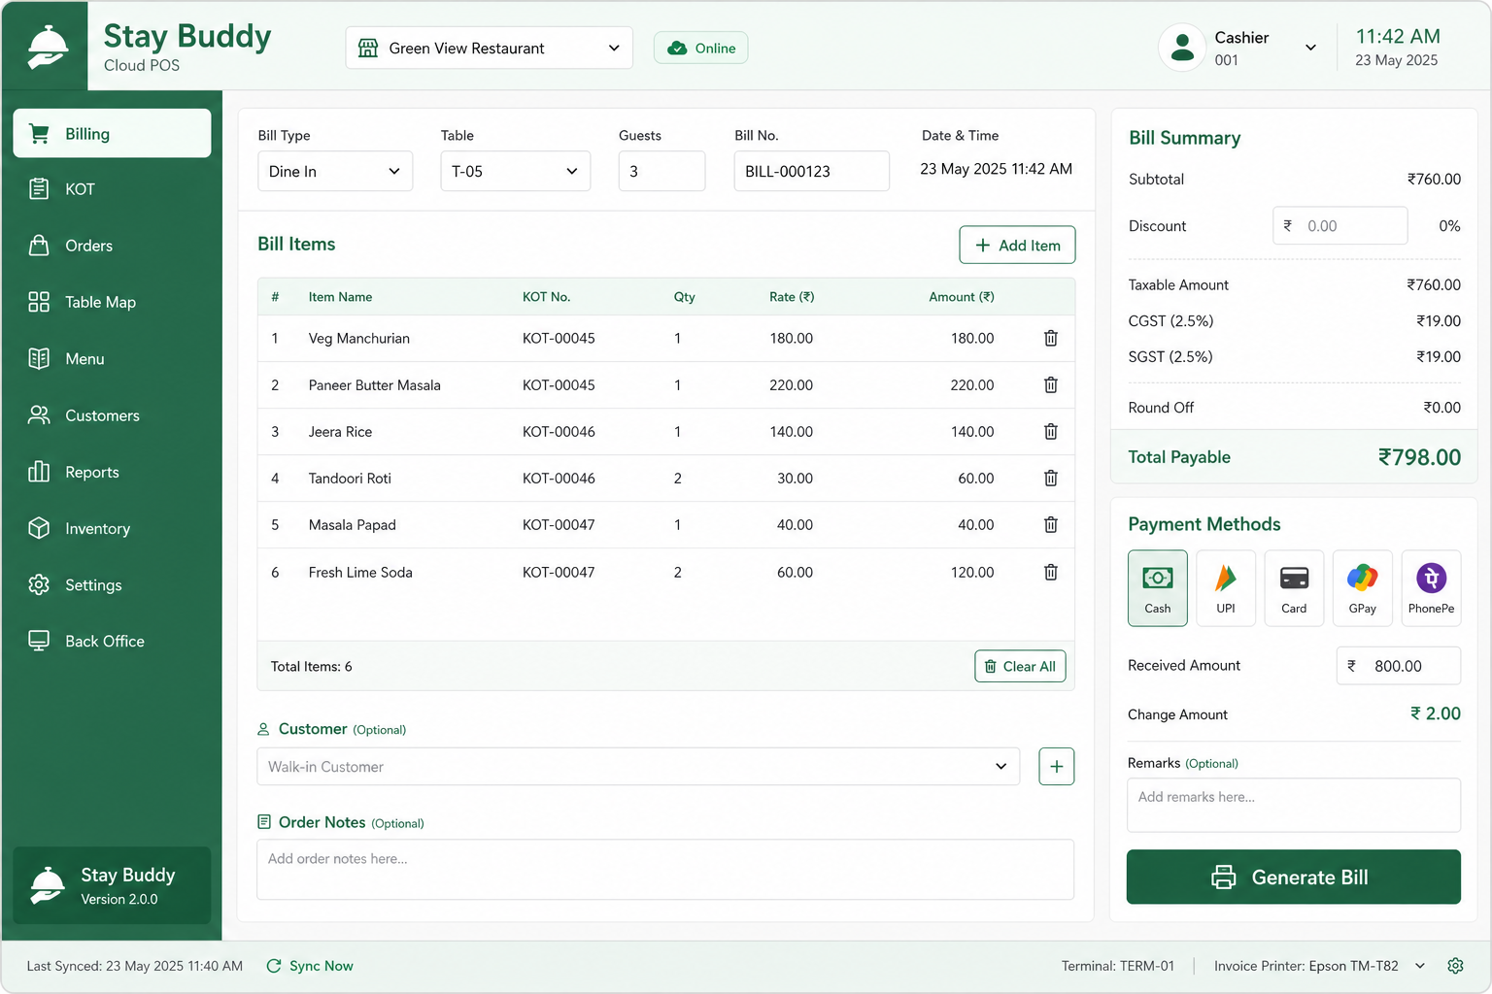Select Cash payment method
This screenshot has width=1492, height=994.
[x=1157, y=588]
